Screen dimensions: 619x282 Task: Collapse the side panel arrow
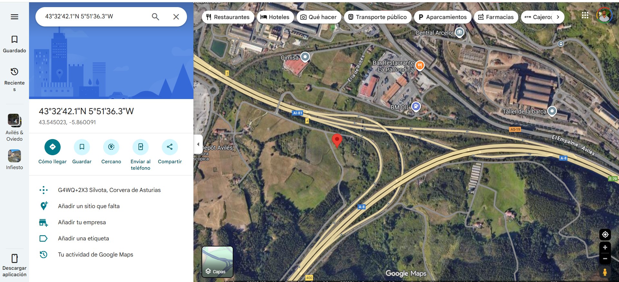tap(198, 144)
